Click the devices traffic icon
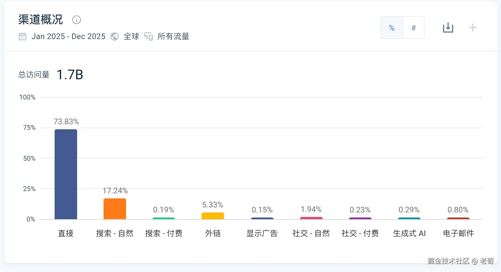 pos(149,37)
